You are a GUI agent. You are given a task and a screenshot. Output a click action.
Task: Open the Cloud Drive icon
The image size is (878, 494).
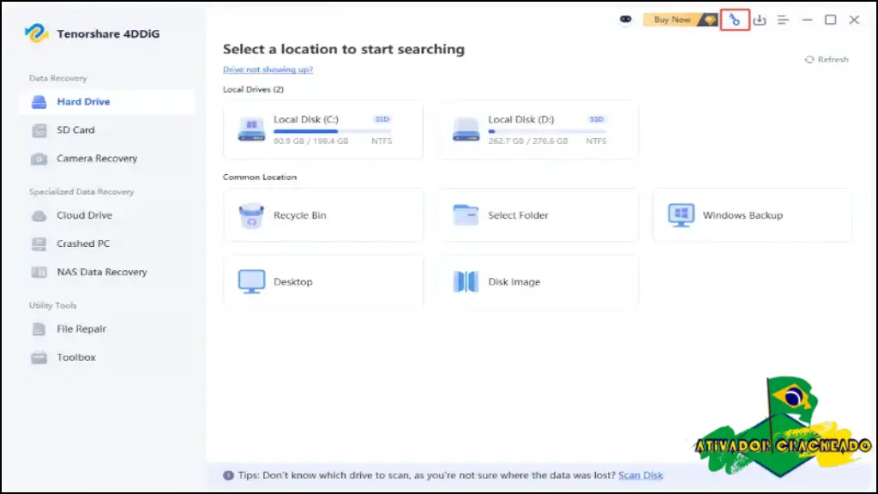pos(39,215)
